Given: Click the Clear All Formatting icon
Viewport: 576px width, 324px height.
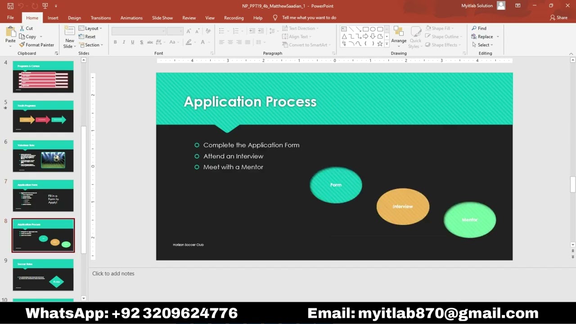Looking at the screenshot, I should (208, 31).
